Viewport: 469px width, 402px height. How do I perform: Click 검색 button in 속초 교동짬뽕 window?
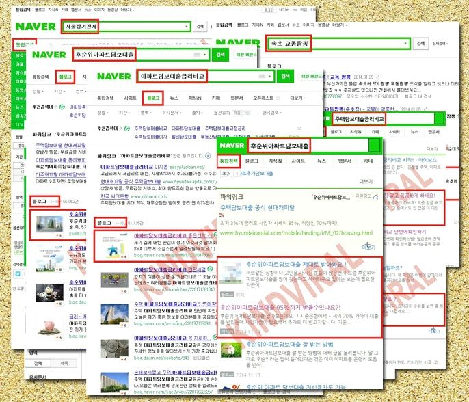[420, 44]
